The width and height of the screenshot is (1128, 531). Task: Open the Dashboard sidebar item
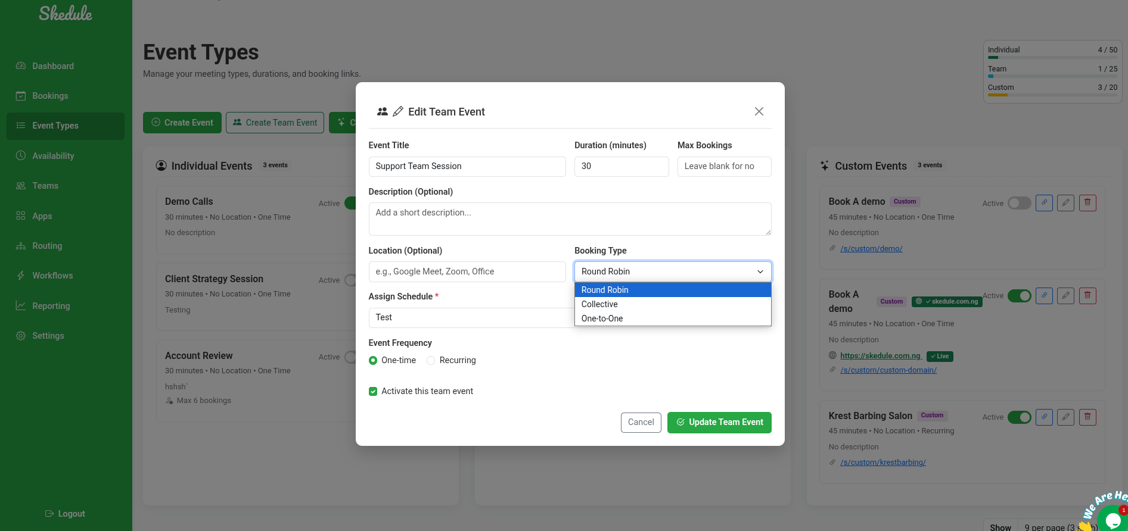[x=66, y=66]
